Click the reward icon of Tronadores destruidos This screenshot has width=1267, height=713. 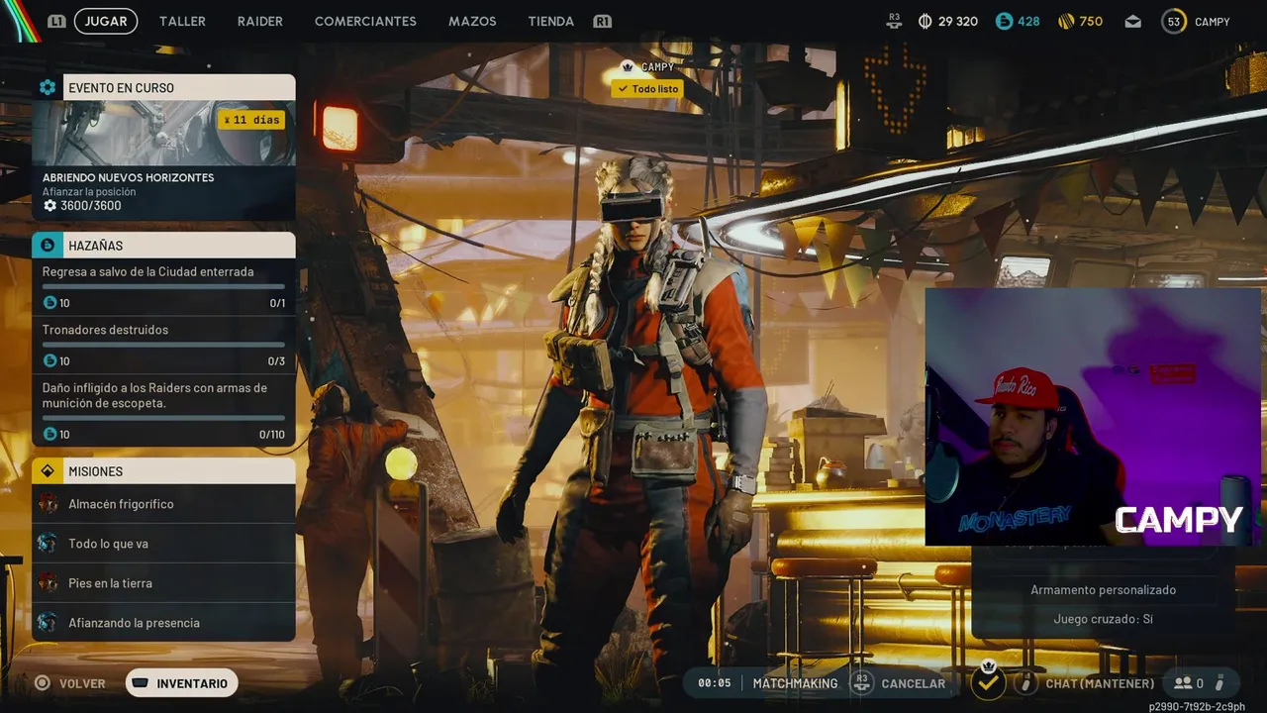[x=50, y=360]
